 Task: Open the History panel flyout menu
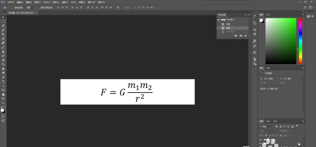(x=249, y=15)
